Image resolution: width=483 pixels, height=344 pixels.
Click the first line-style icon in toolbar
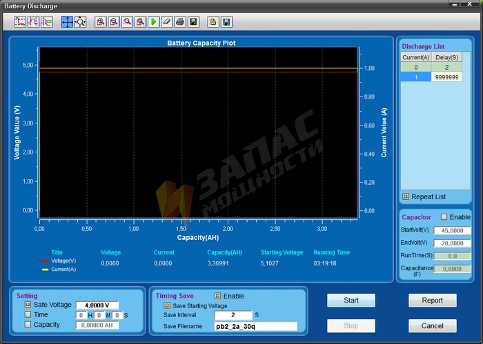pos(20,22)
